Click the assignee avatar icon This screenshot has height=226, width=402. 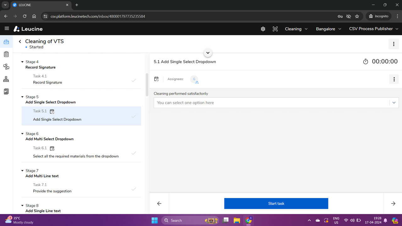[x=194, y=79]
